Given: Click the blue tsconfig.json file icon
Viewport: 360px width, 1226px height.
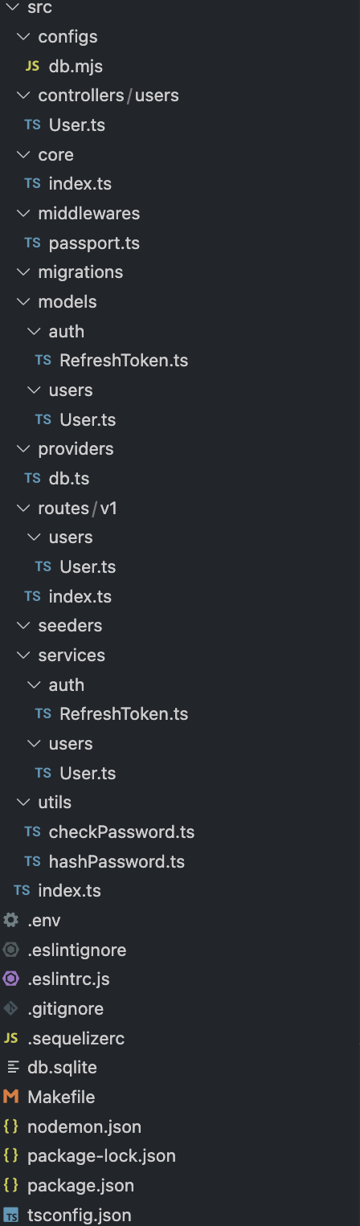Looking at the screenshot, I should 10,1215.
